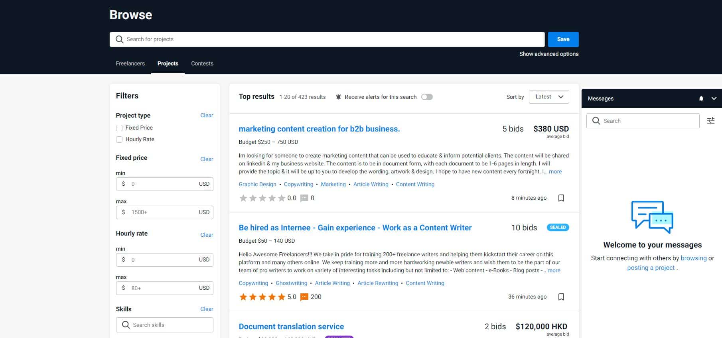The height and width of the screenshot is (338, 722).
Task: Switch to the Freelancers tab
Action: coord(130,63)
